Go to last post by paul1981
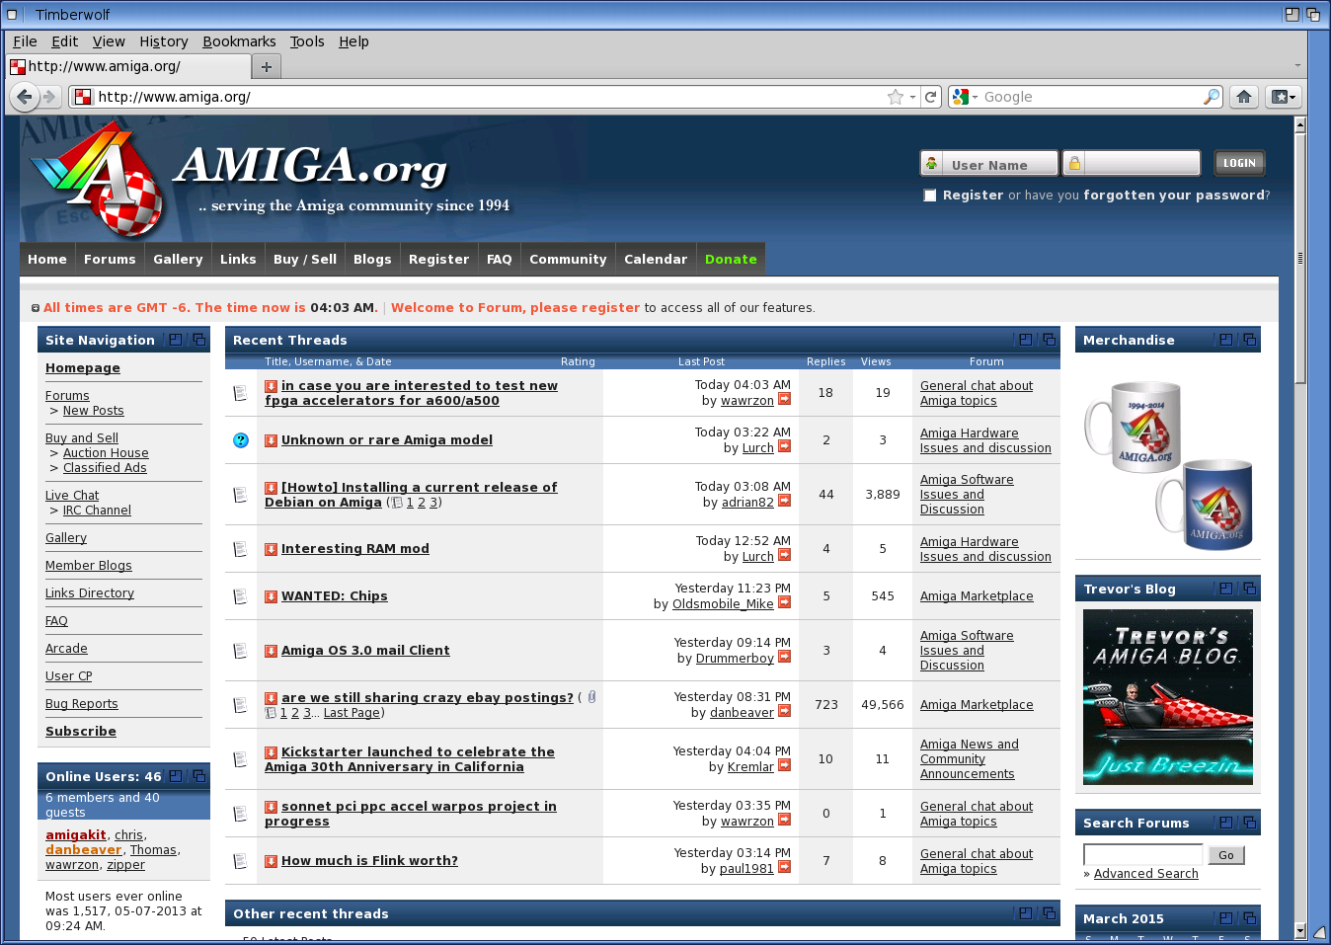 click(784, 867)
